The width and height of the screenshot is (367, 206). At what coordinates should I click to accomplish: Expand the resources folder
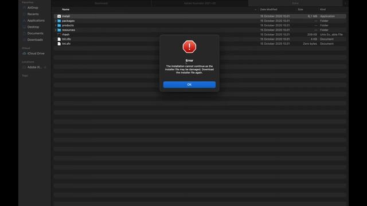(x=56, y=30)
